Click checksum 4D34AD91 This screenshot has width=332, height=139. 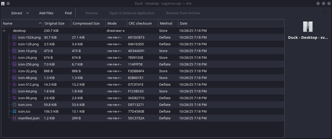136,51
